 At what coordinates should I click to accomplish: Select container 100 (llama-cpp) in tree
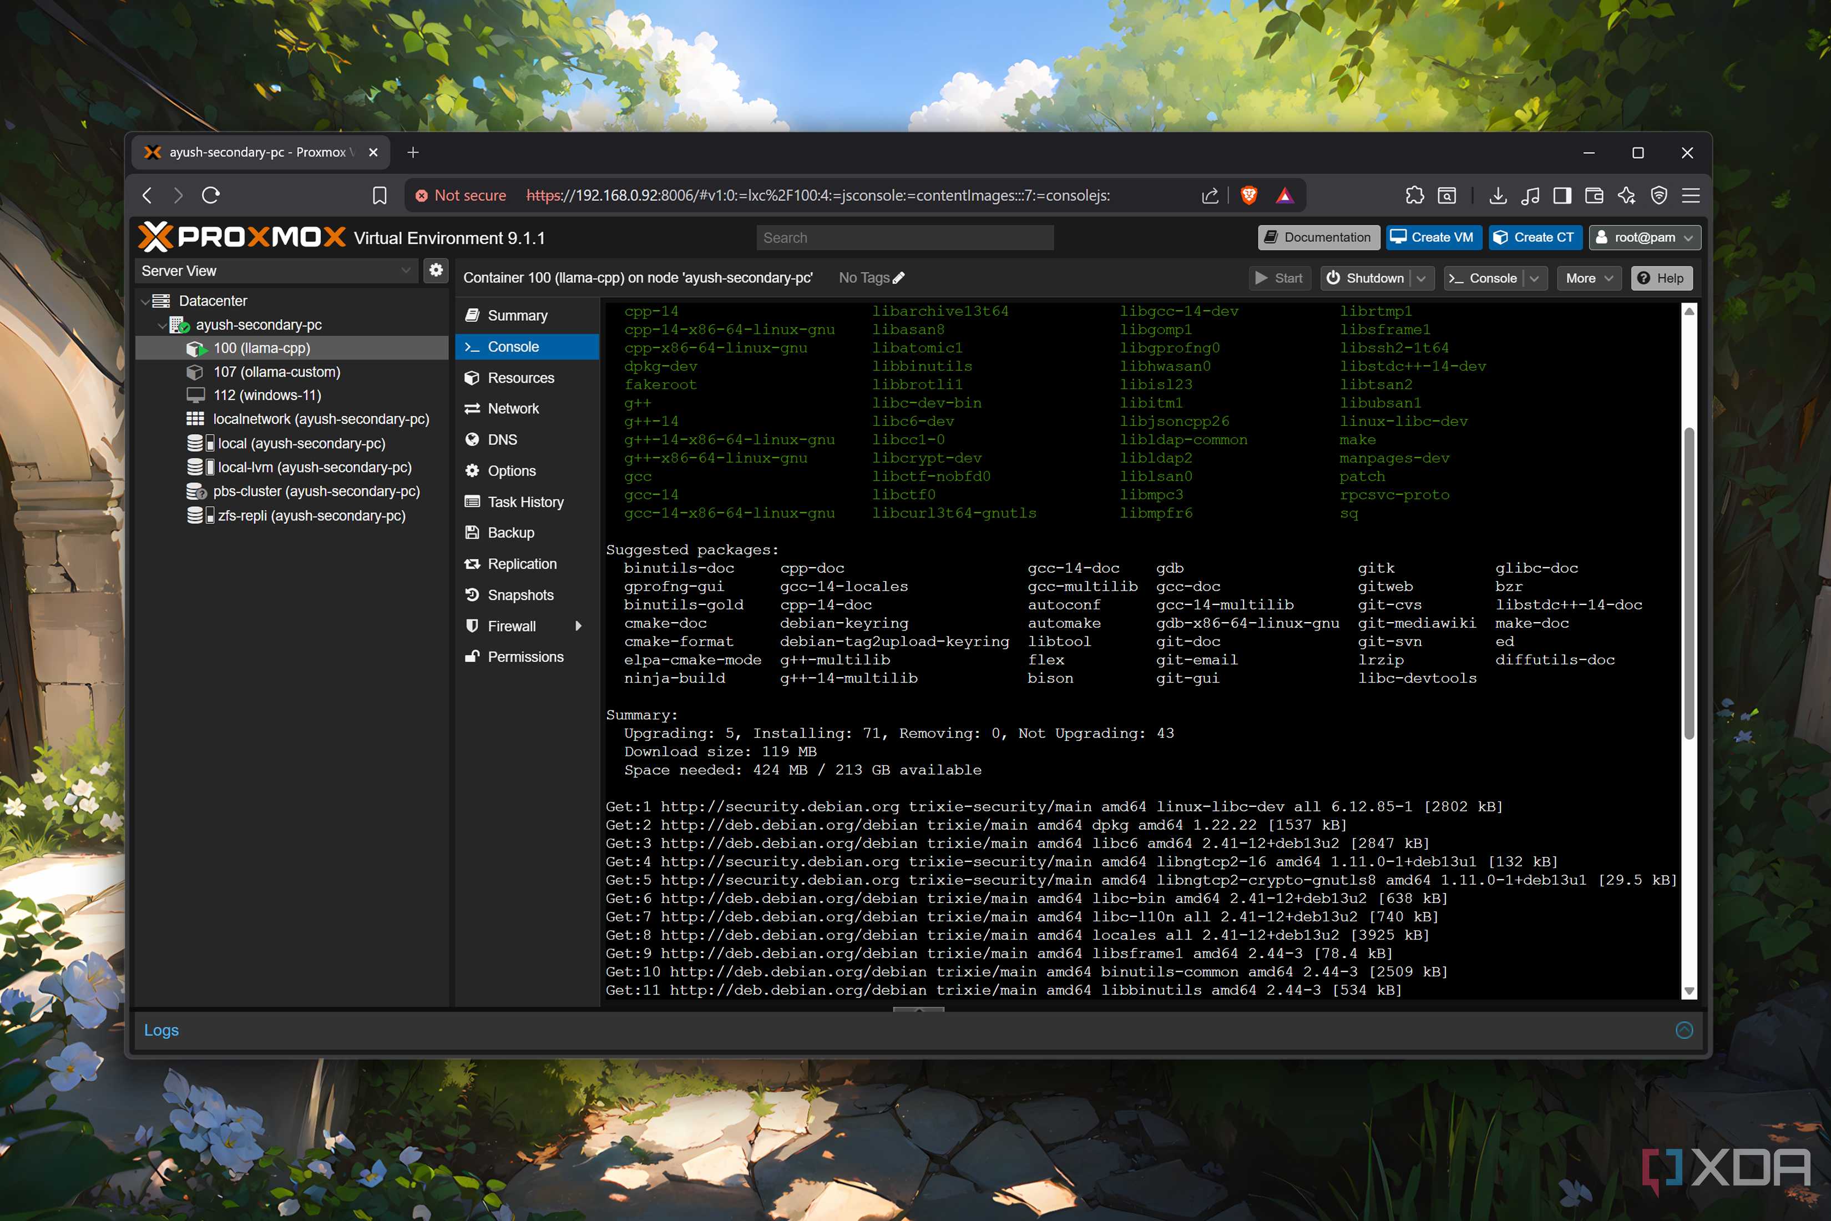coord(292,348)
